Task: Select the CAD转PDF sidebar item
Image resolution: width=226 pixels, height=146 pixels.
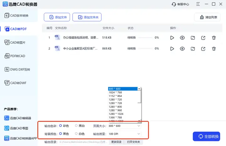Action: coord(19,29)
